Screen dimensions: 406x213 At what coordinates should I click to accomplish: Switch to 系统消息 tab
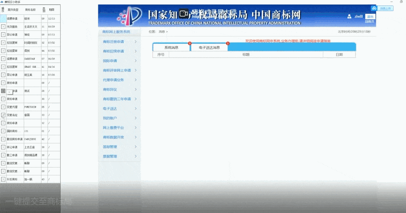coord(171,47)
